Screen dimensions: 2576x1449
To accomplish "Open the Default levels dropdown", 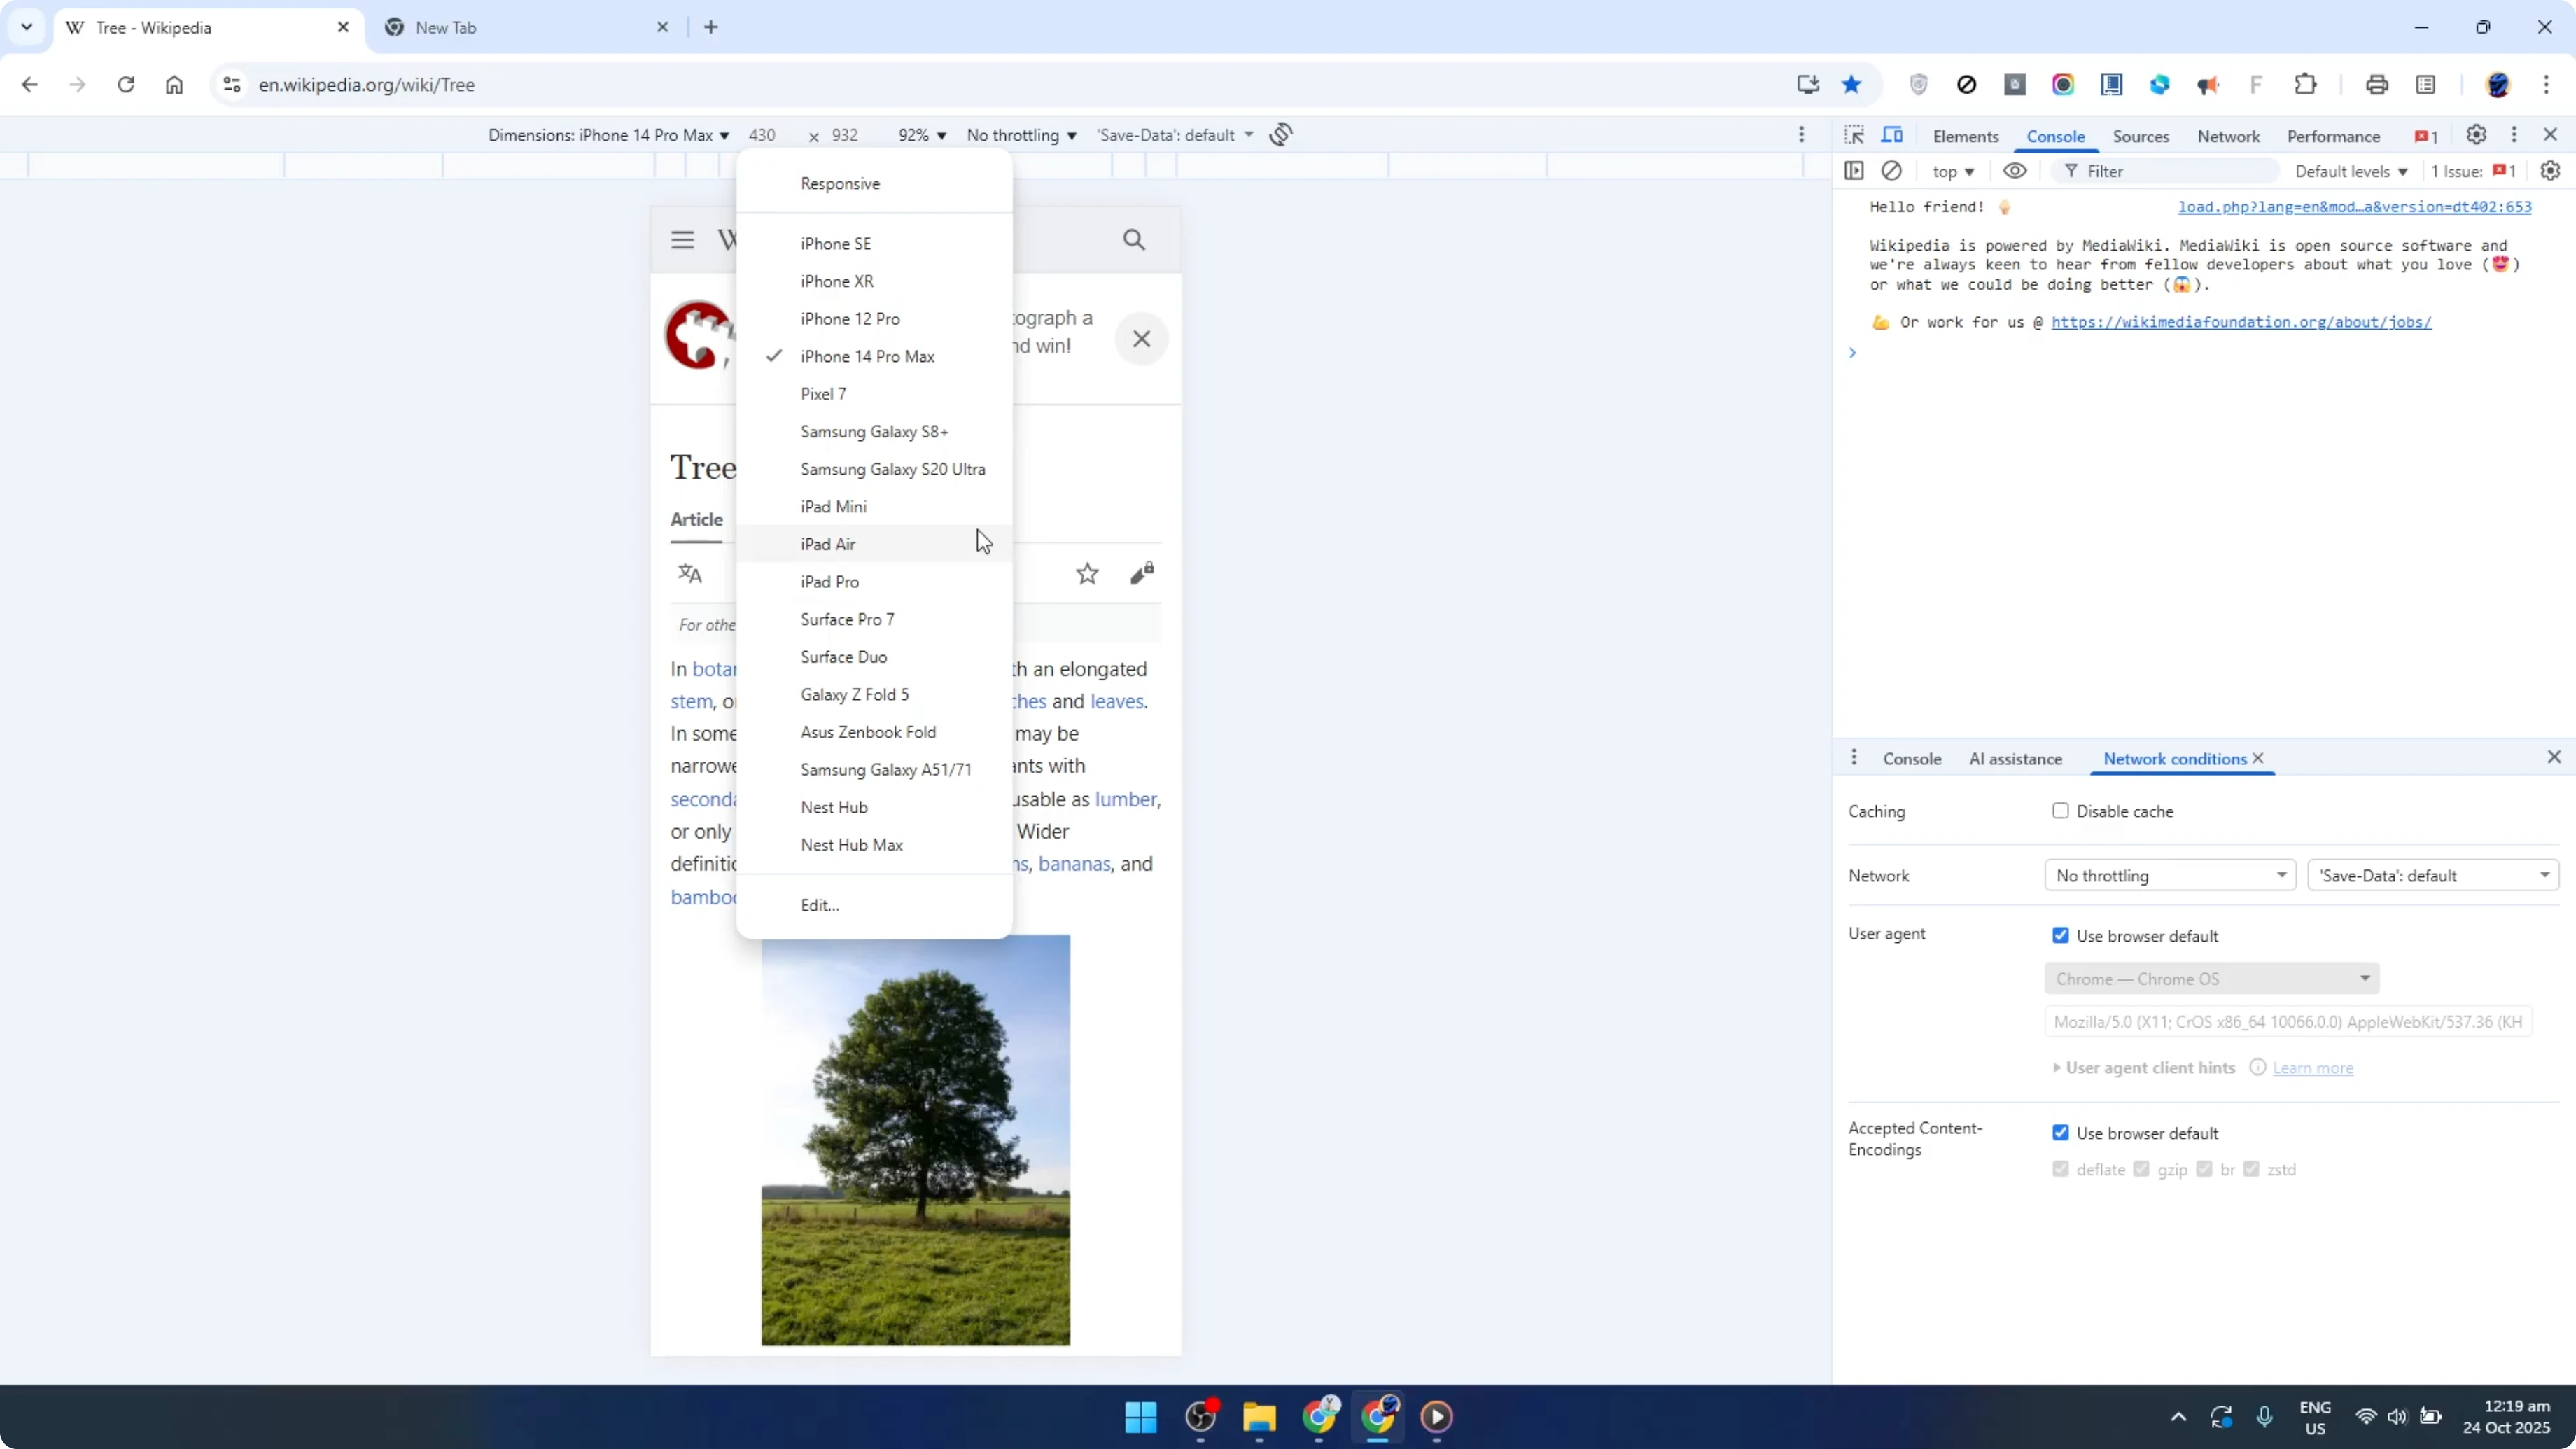I will [x=2351, y=171].
